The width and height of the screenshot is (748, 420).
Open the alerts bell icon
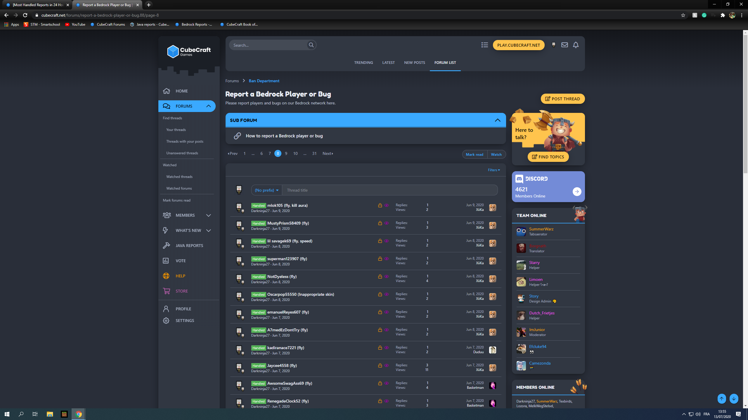tap(576, 45)
